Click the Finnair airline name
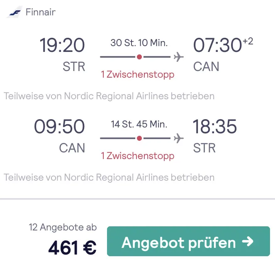 coord(40,12)
